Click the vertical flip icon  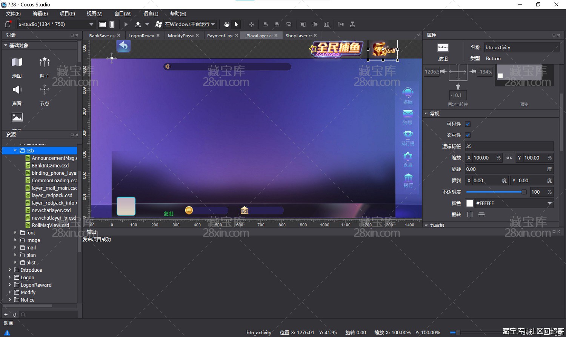(x=481, y=214)
